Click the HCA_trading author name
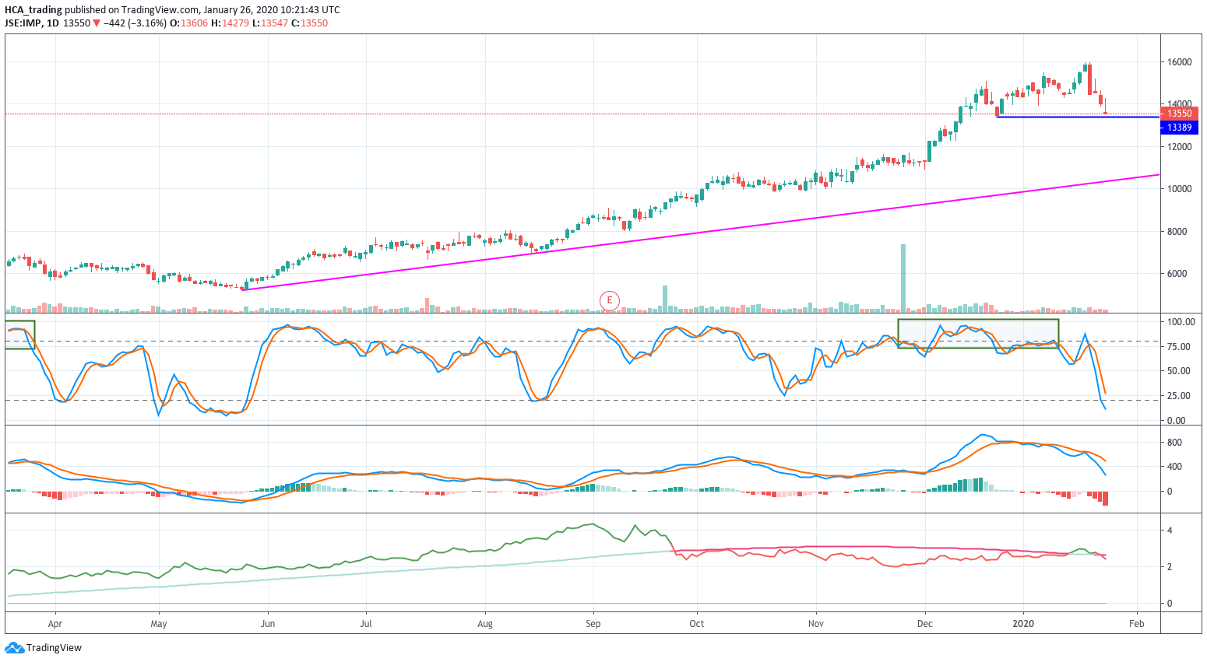This screenshot has height=662, width=1207. [33, 10]
